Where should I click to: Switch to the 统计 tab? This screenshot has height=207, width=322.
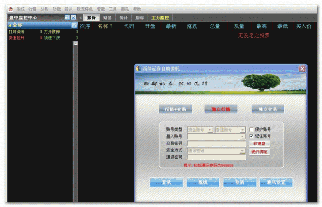point(123,18)
